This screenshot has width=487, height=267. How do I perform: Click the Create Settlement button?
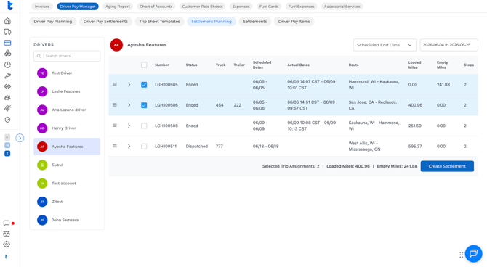click(x=447, y=166)
